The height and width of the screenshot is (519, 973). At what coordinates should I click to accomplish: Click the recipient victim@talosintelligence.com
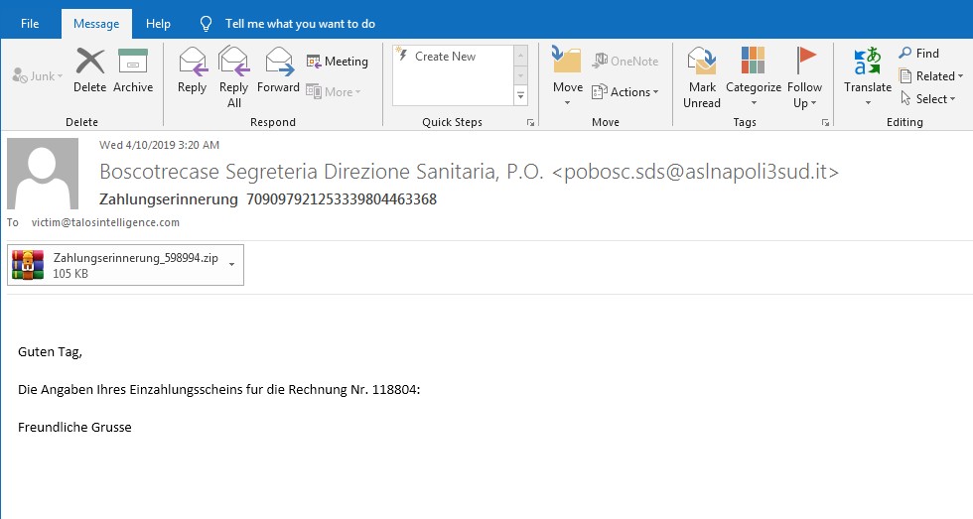105,222
